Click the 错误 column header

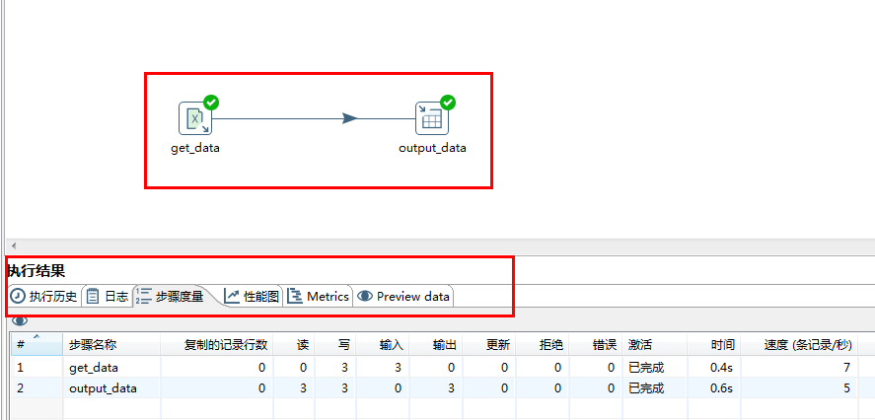click(x=596, y=344)
